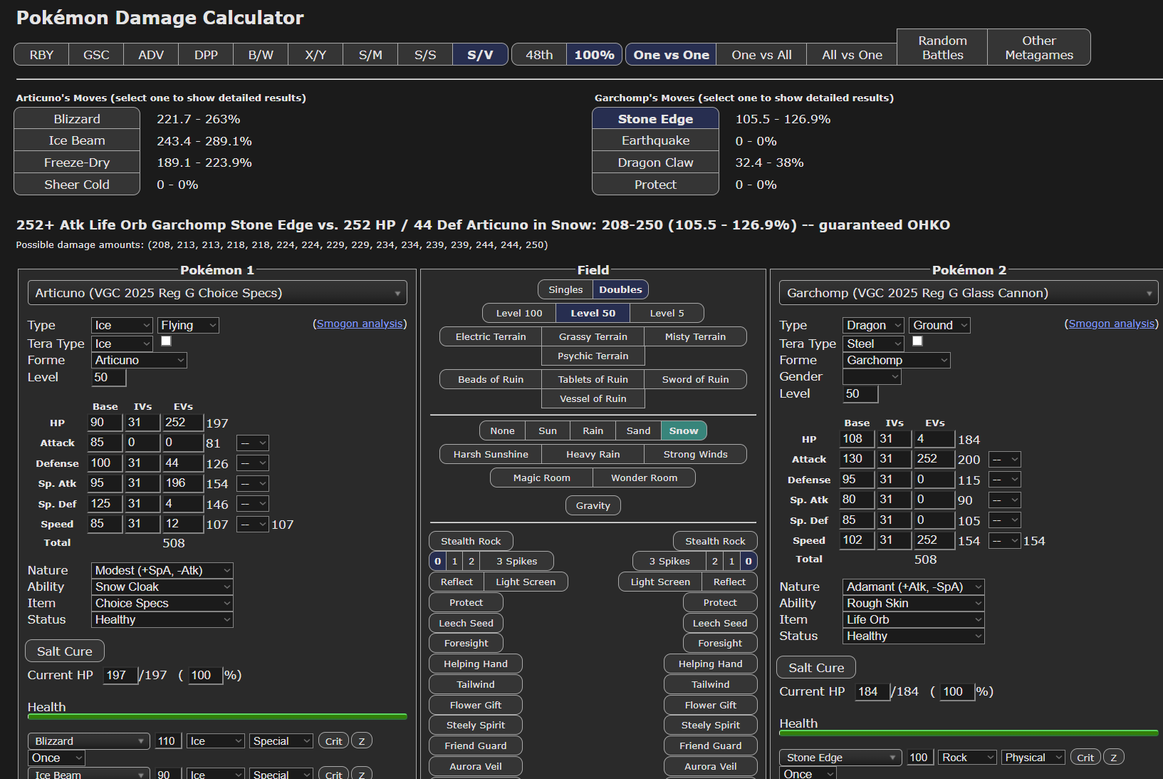
Task: Toggle Crit button for Articuno's Blizzard
Action: (333, 741)
